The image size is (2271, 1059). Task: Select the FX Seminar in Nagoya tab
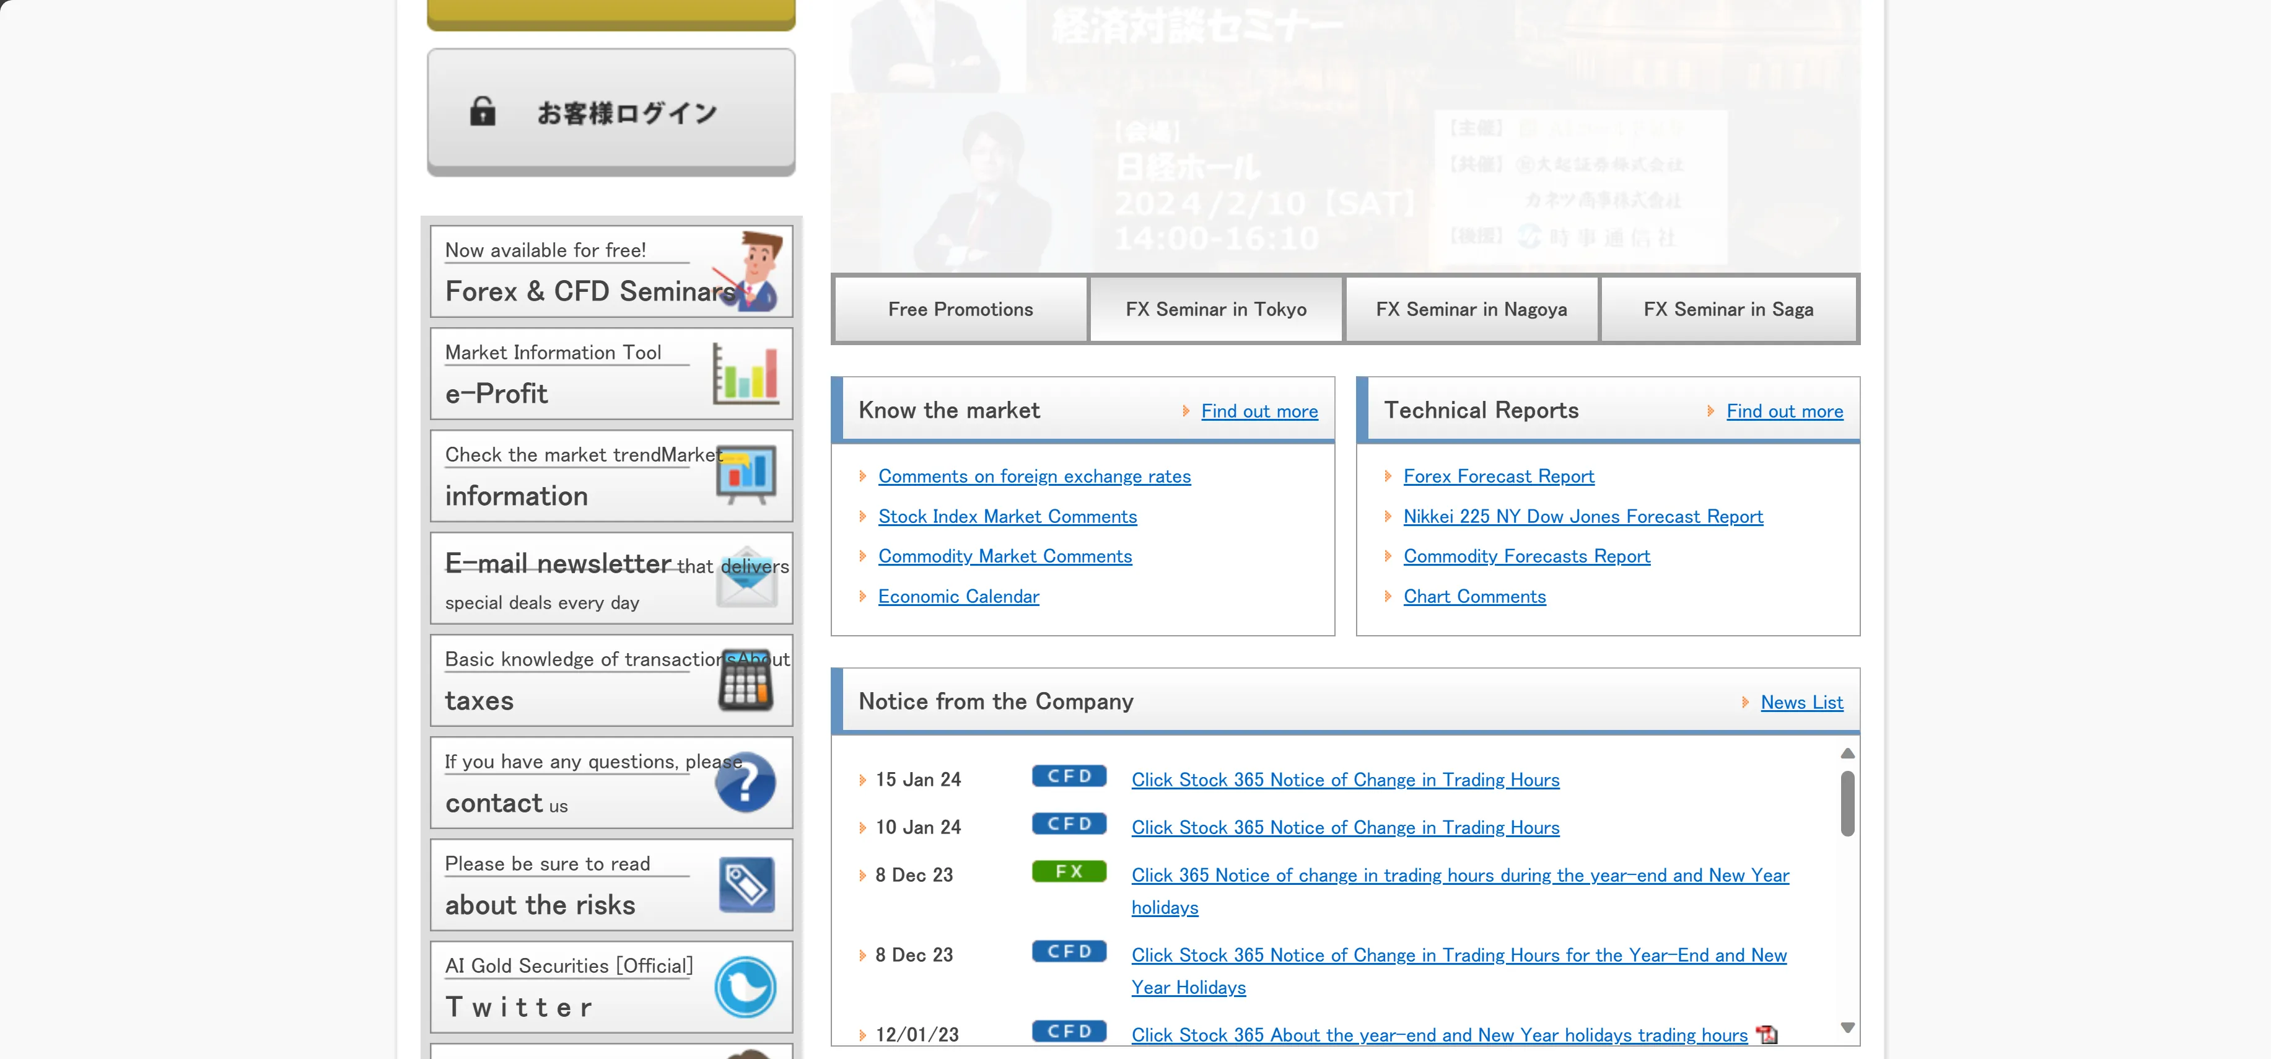click(x=1471, y=309)
